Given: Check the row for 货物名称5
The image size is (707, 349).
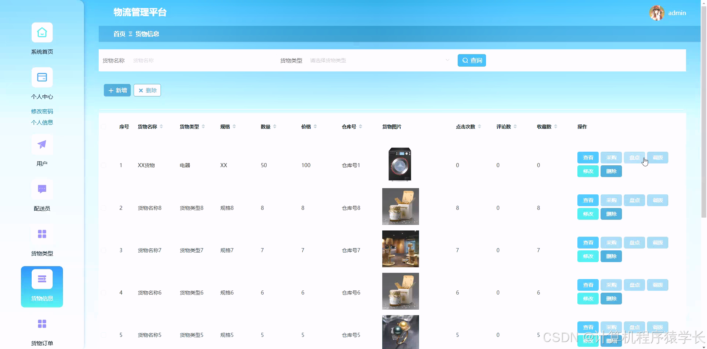Looking at the screenshot, I should click(x=103, y=335).
